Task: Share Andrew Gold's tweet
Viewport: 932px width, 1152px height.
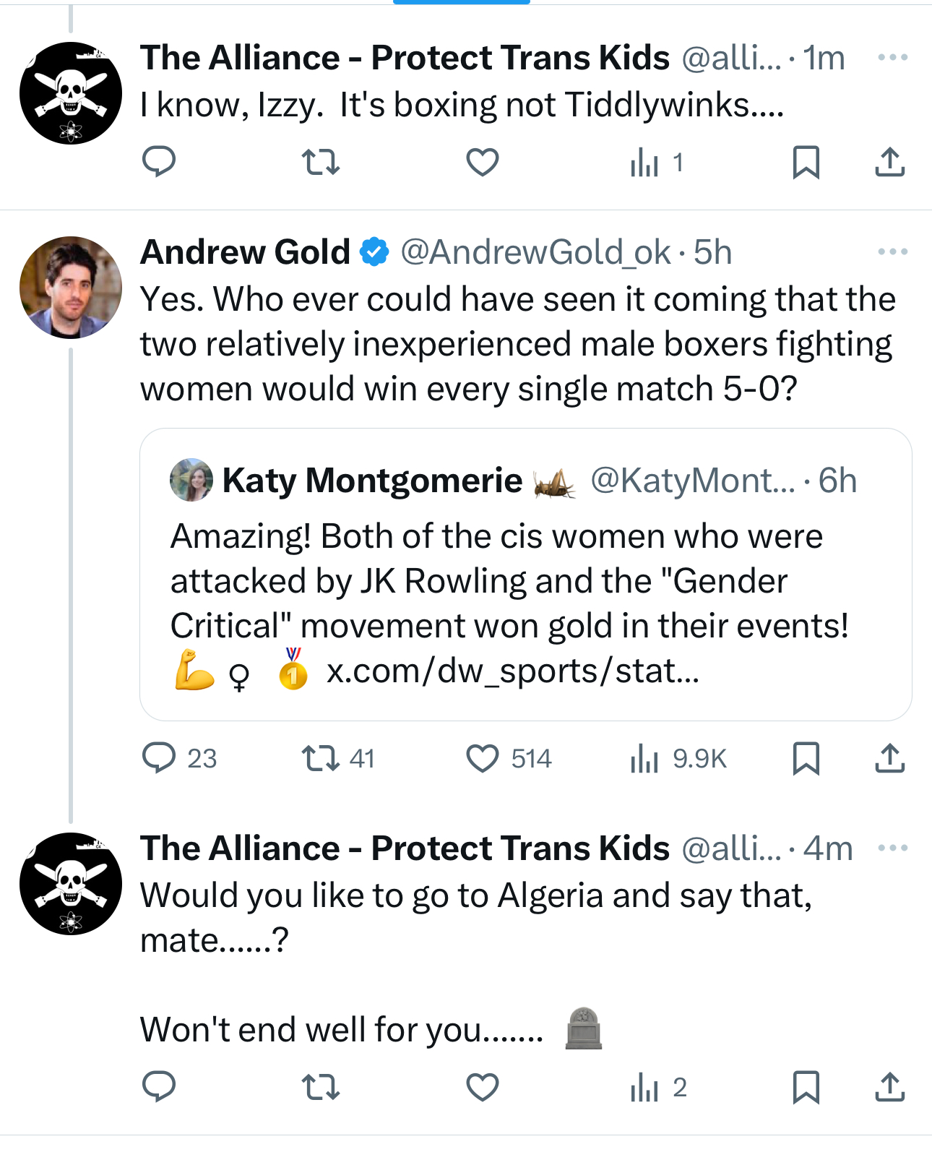Action: 890,758
